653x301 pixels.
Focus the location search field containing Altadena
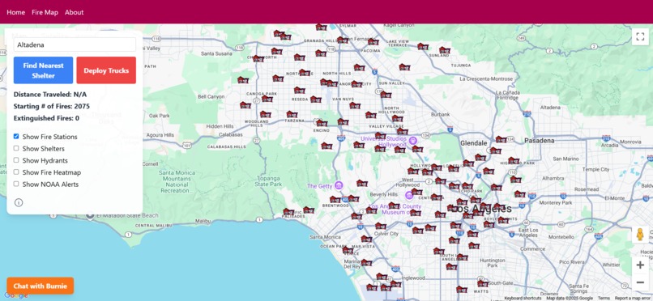pos(75,45)
